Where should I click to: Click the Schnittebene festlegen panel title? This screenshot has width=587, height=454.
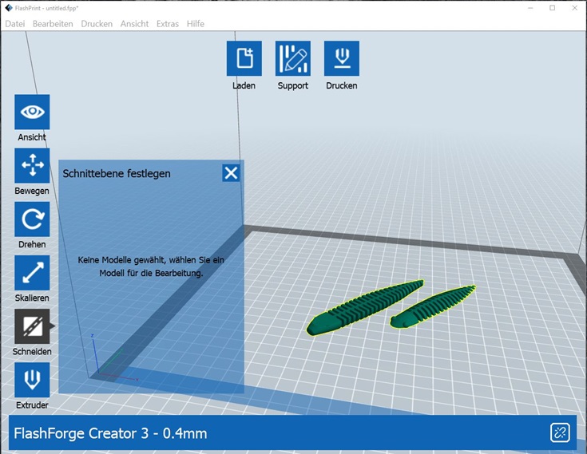[117, 173]
